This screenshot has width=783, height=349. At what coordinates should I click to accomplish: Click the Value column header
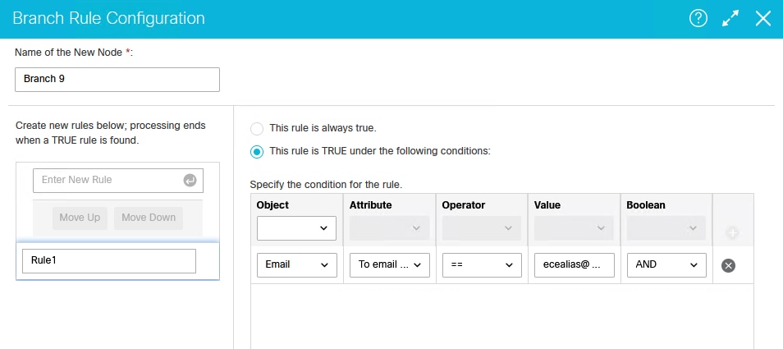point(547,205)
